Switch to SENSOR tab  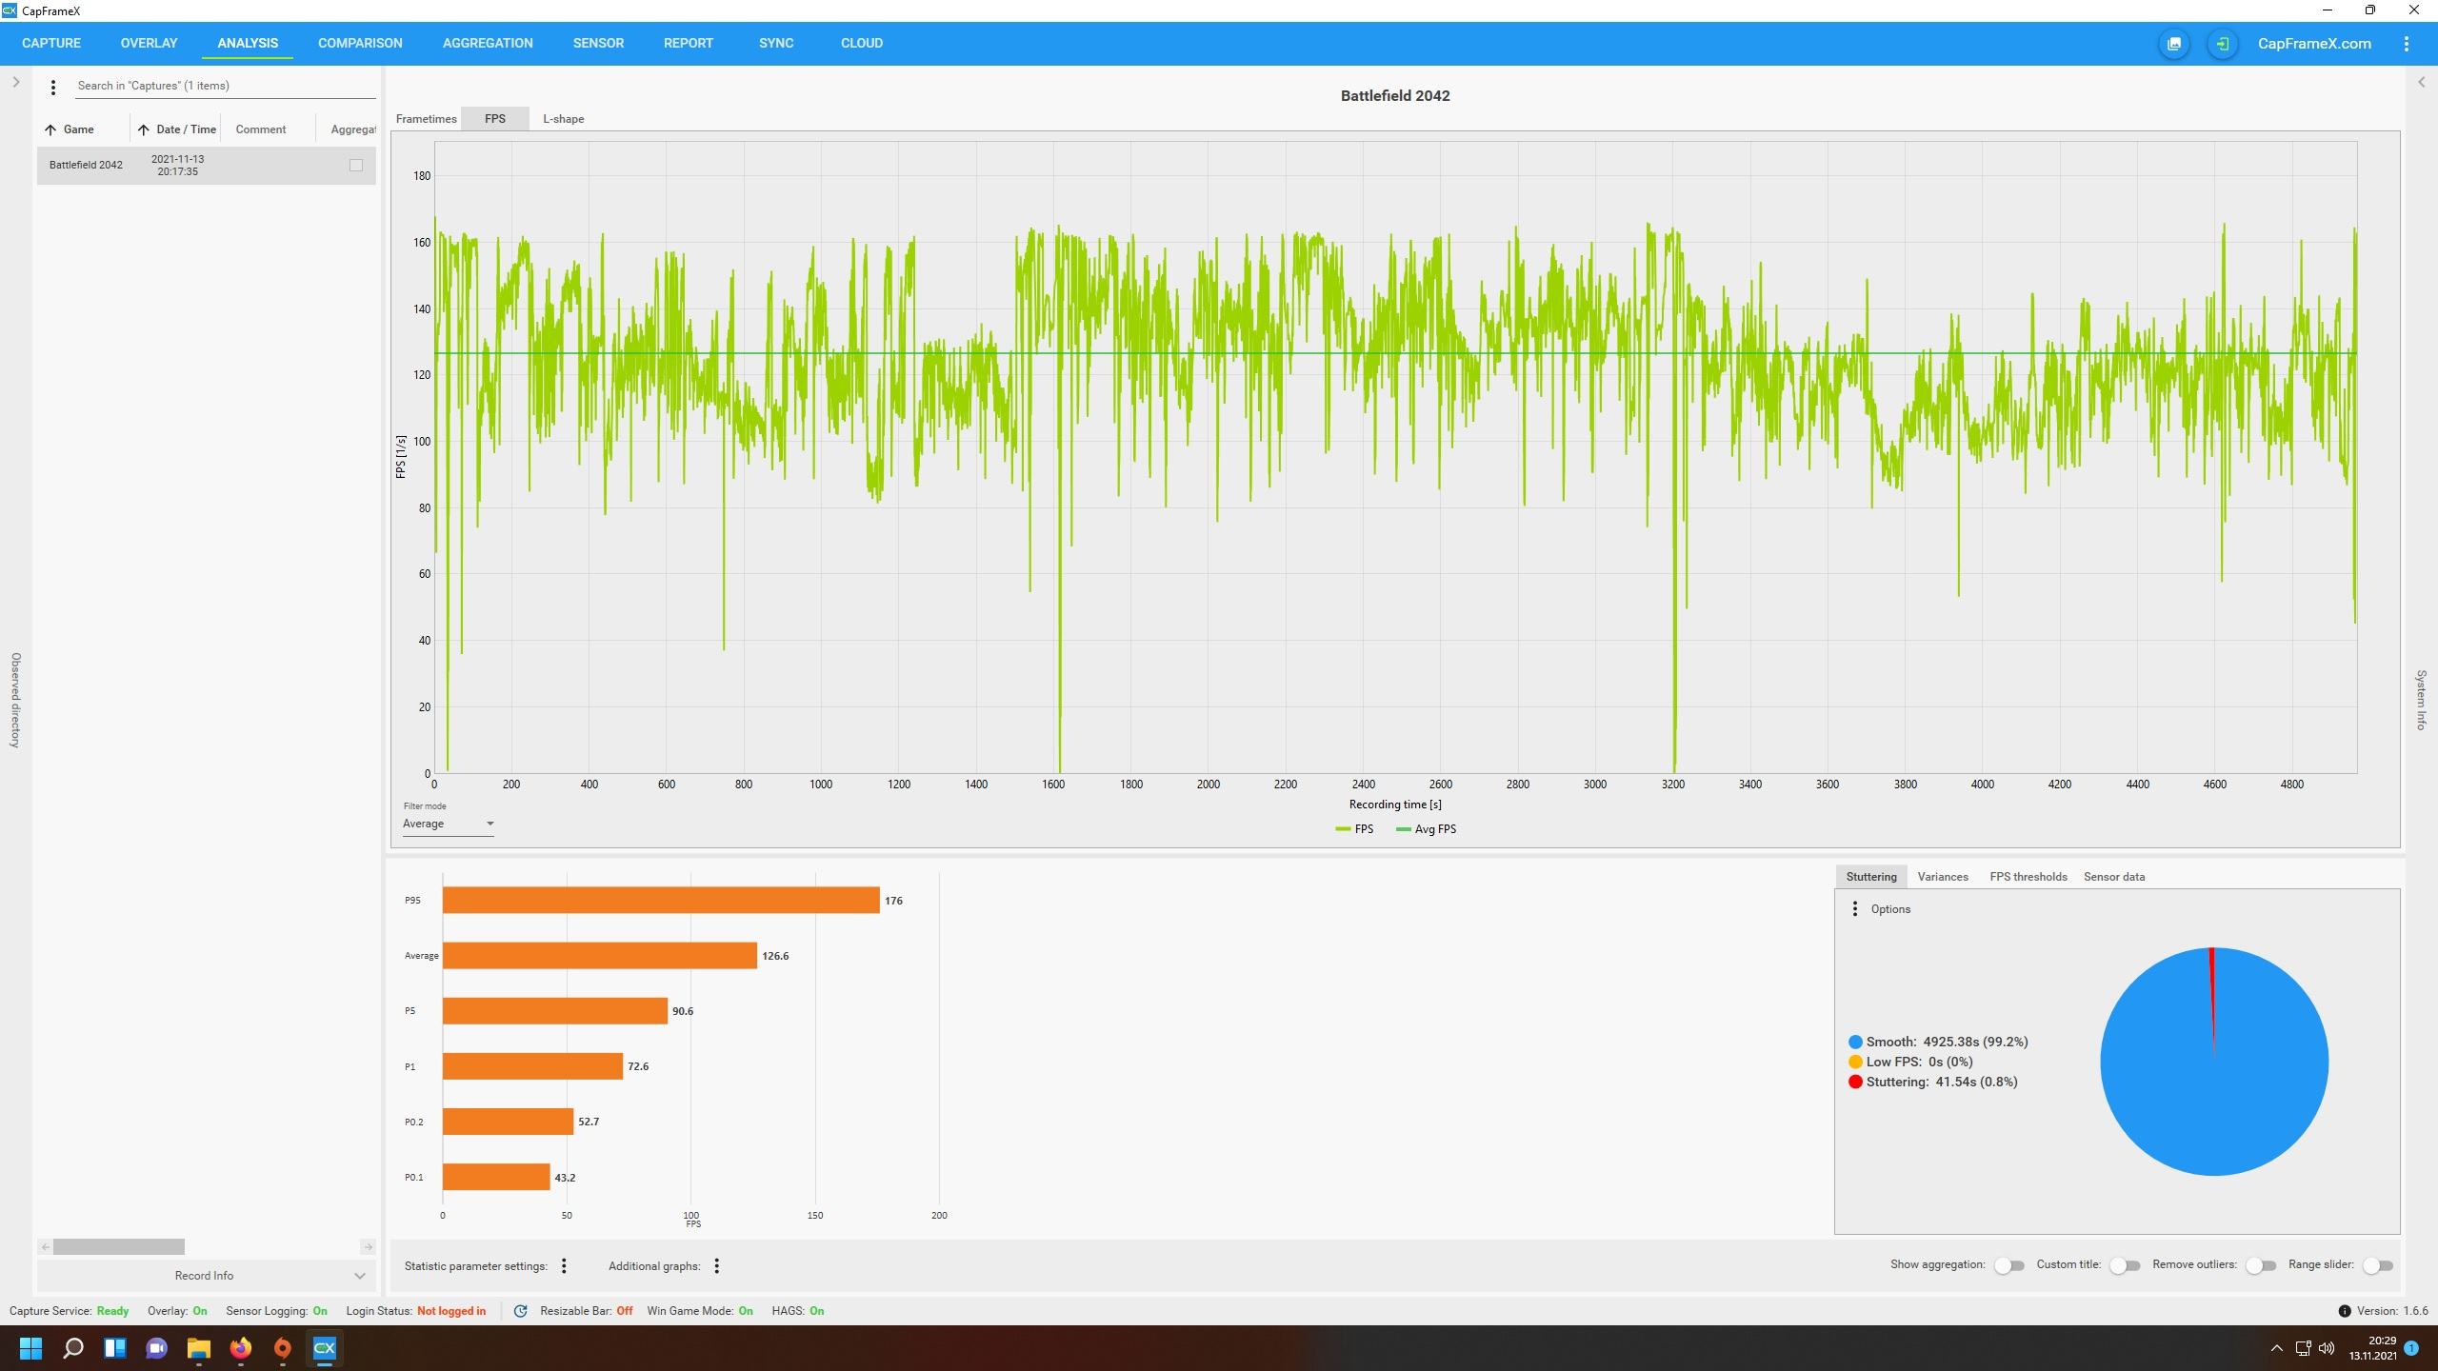pos(598,43)
